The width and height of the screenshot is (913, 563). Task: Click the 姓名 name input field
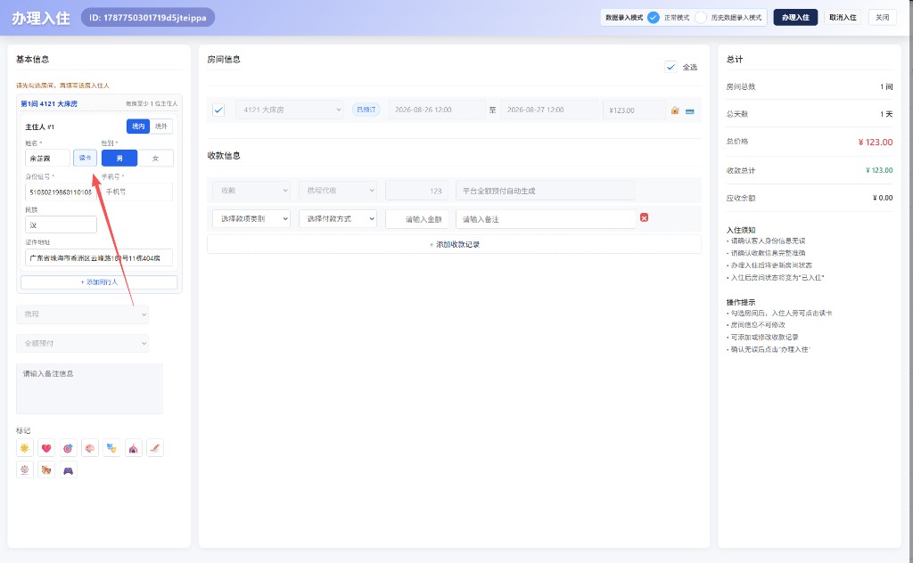(48, 159)
